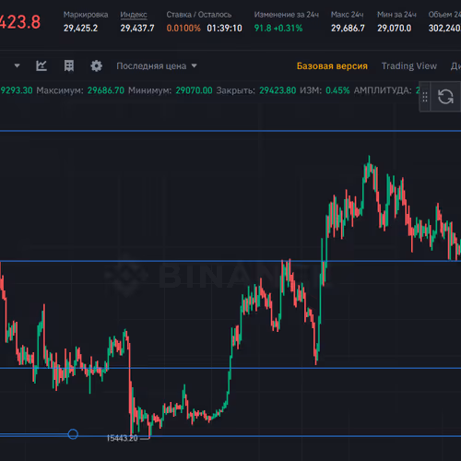Open the technical indicators chart icon
This screenshot has width=461, height=461.
tap(41, 65)
